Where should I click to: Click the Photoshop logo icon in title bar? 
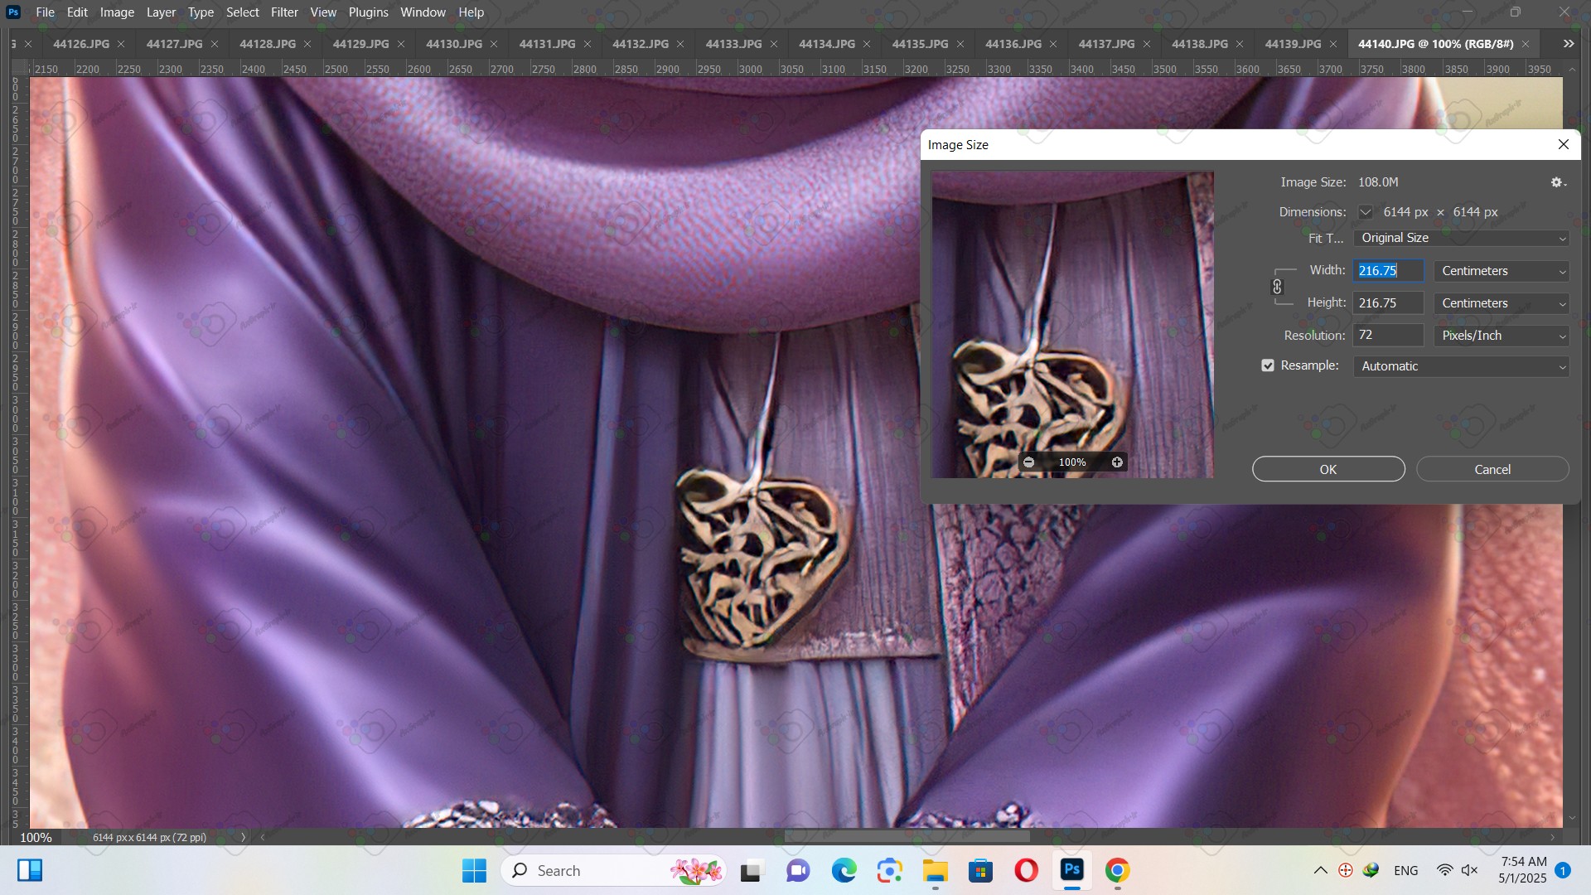[x=13, y=12]
